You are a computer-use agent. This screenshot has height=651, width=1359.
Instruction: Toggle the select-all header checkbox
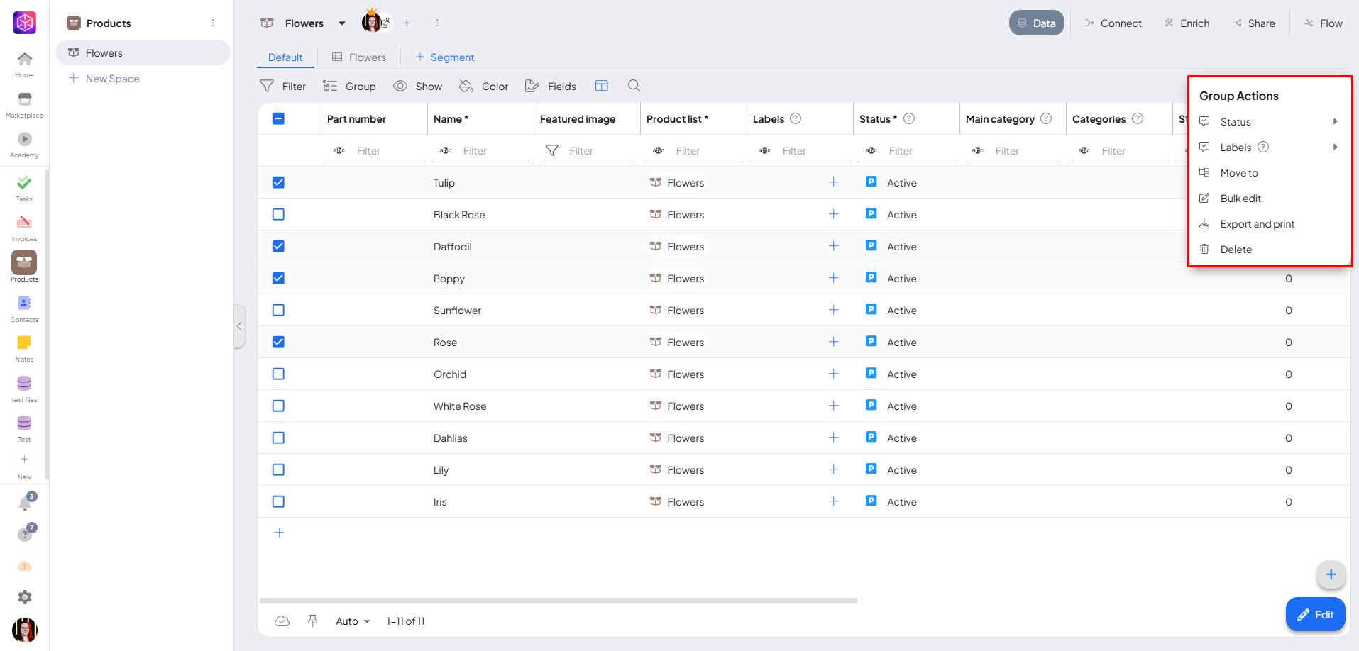click(x=278, y=118)
